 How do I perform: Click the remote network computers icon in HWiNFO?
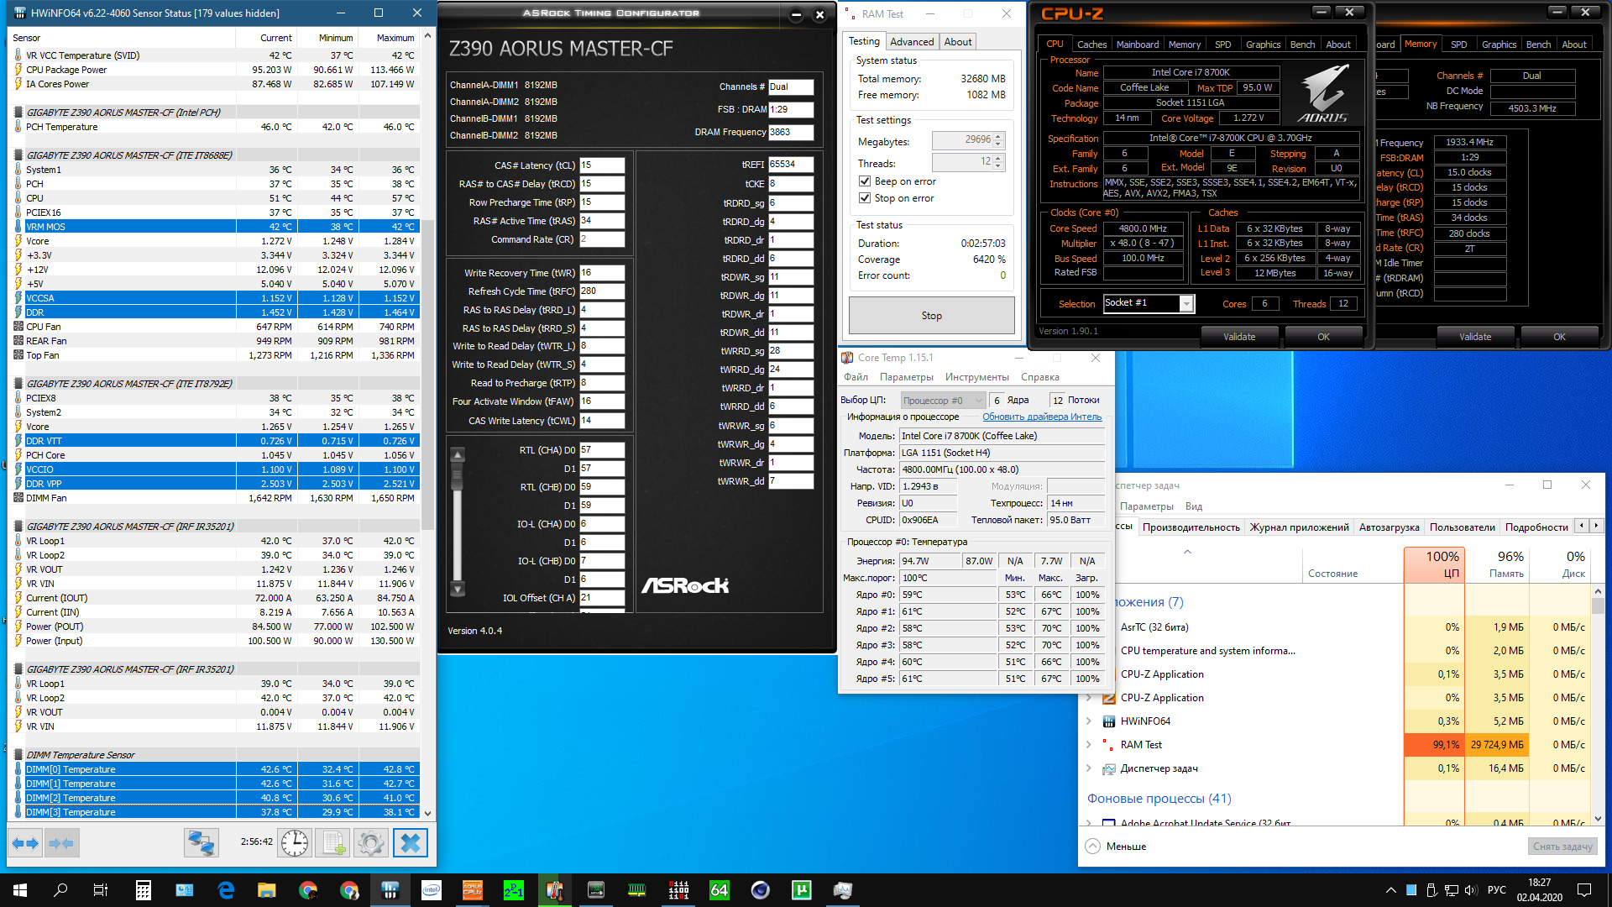coord(201,842)
